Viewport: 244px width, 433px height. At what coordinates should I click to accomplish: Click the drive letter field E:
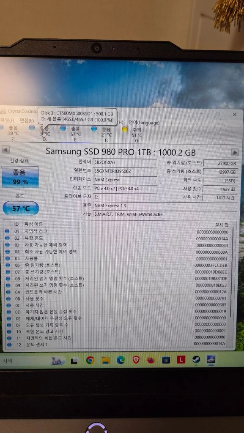(x=125, y=197)
